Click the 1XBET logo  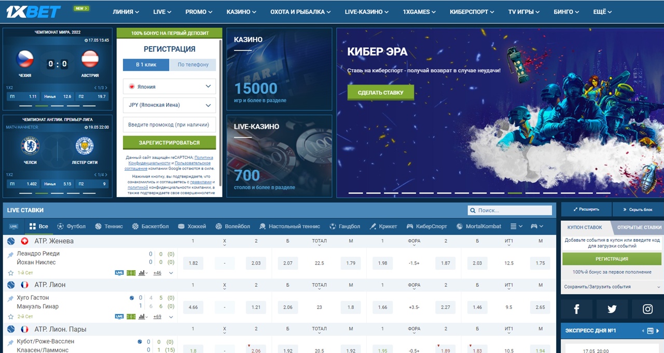34,11
